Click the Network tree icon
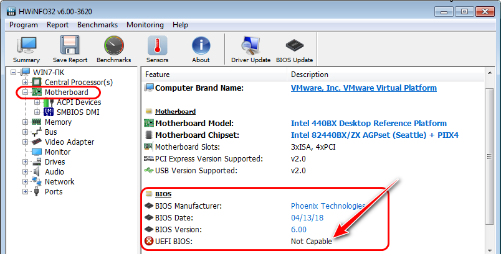The image size is (501, 254). click(x=36, y=182)
